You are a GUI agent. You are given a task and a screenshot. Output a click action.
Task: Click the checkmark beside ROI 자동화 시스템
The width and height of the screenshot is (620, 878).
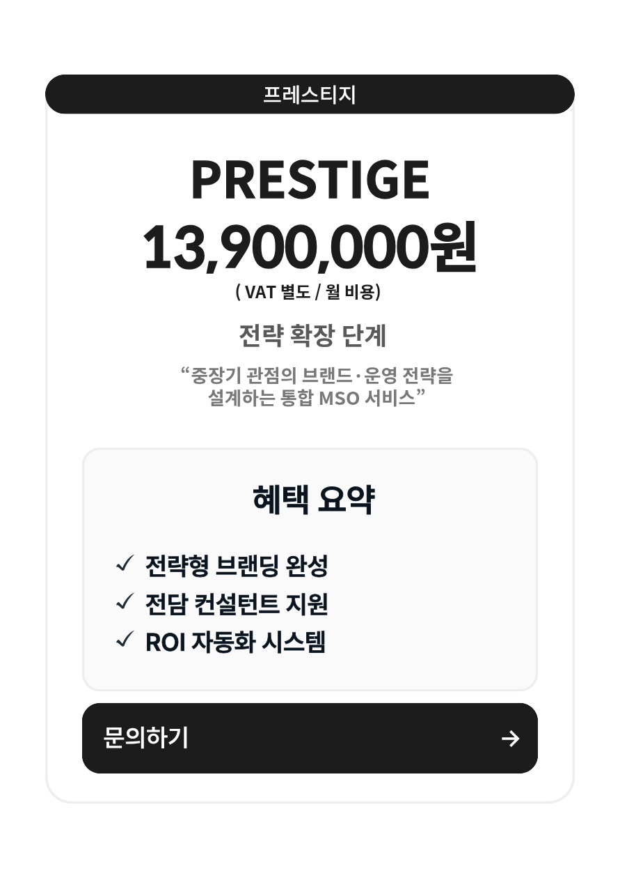click(125, 640)
